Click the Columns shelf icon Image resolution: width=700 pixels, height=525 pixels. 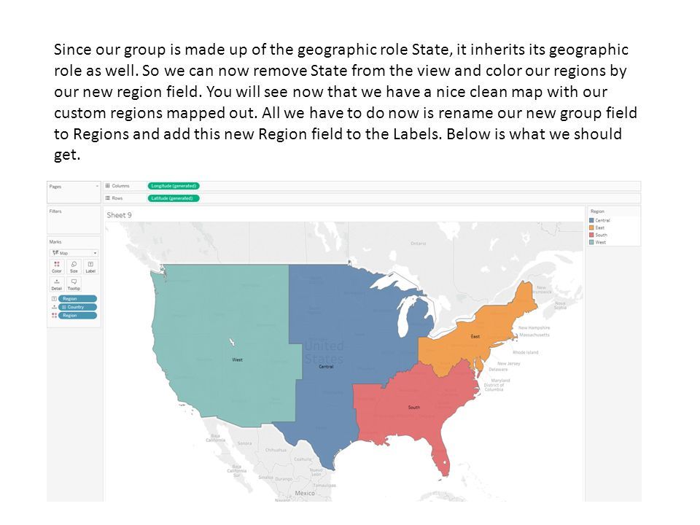[x=108, y=186]
